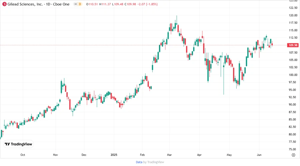This screenshot has height=166, width=300.
Task: Click the 75.00 price axis label
Action: (x=293, y=149)
